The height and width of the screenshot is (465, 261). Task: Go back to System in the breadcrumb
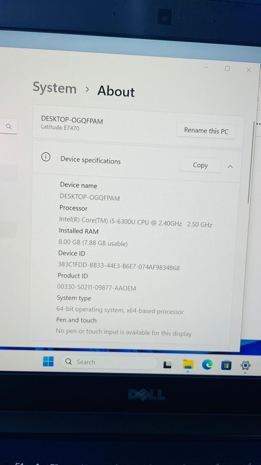click(x=54, y=88)
